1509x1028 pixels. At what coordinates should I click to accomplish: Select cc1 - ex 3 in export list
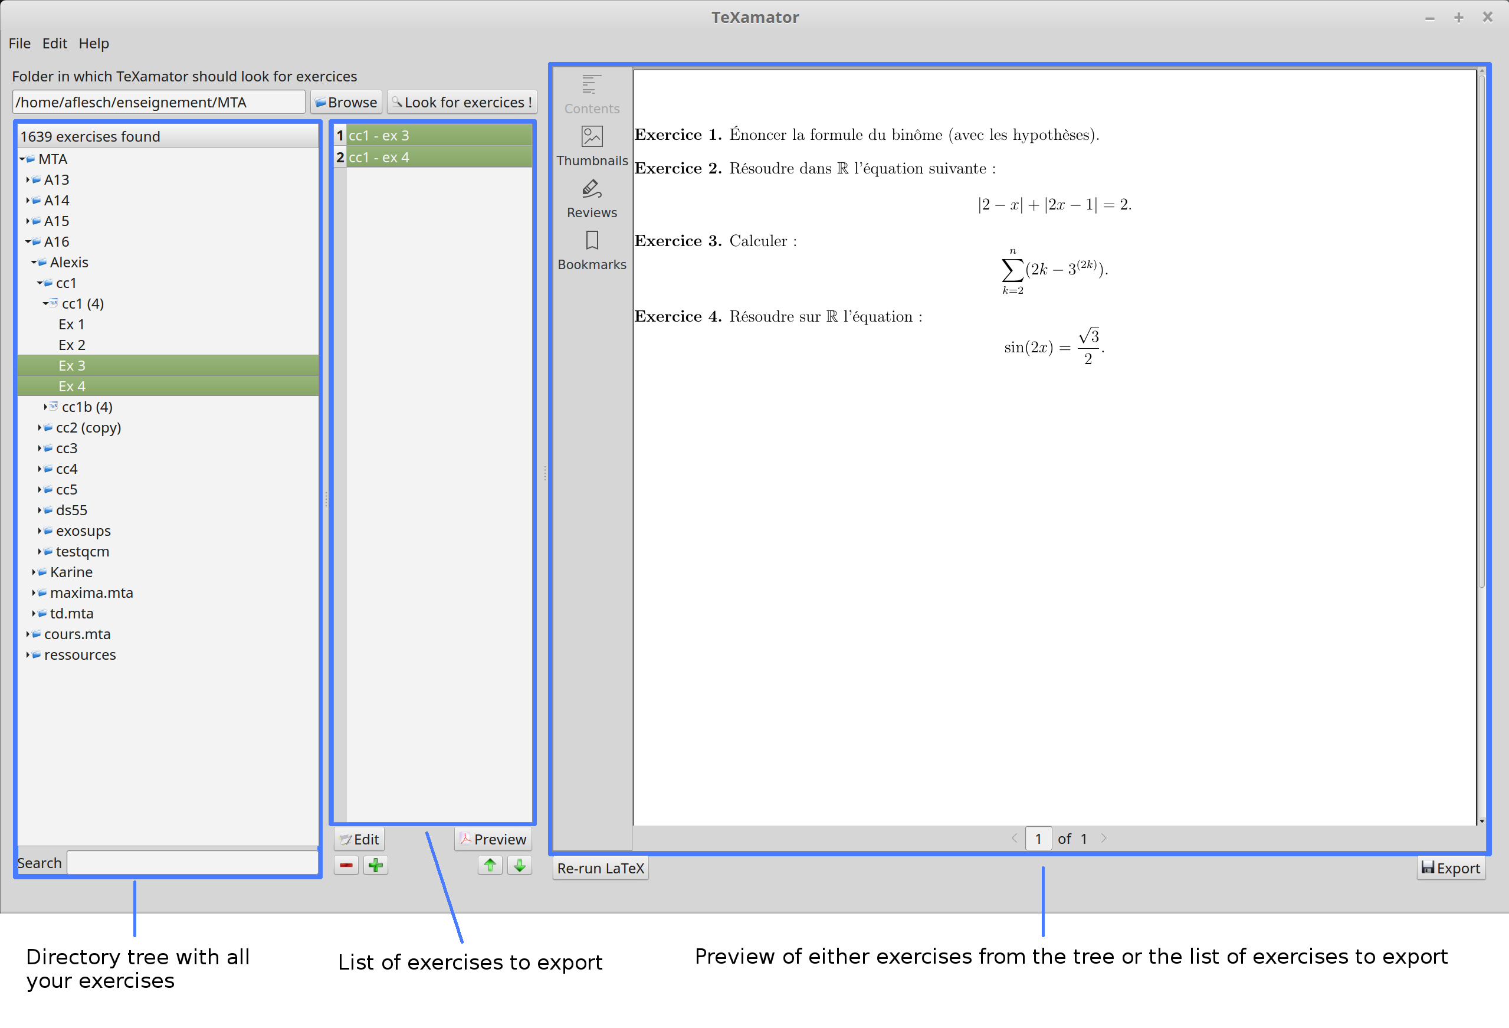(x=439, y=135)
